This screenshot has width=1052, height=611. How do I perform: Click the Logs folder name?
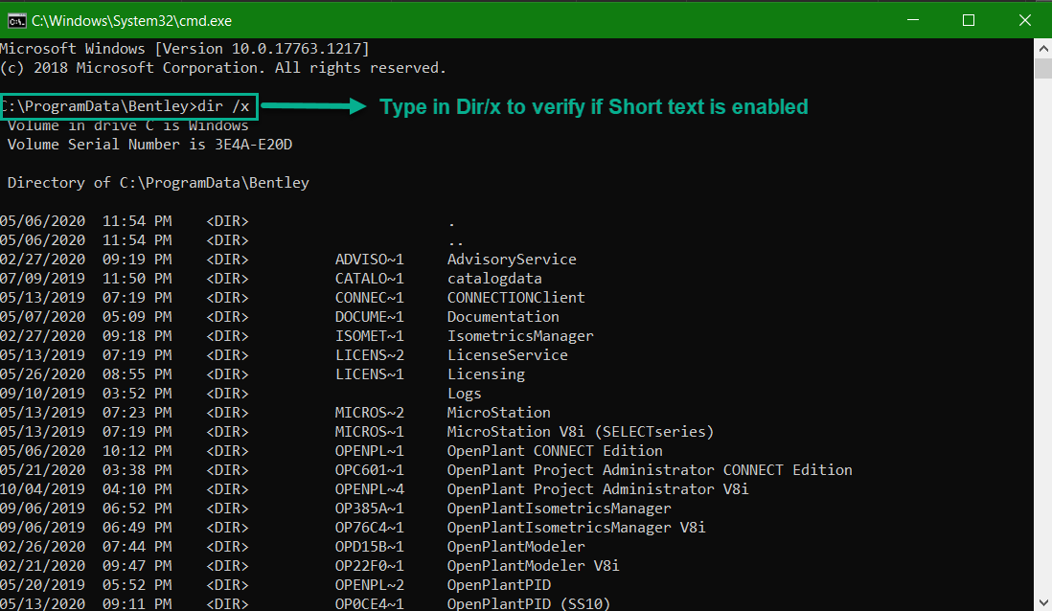pos(465,394)
